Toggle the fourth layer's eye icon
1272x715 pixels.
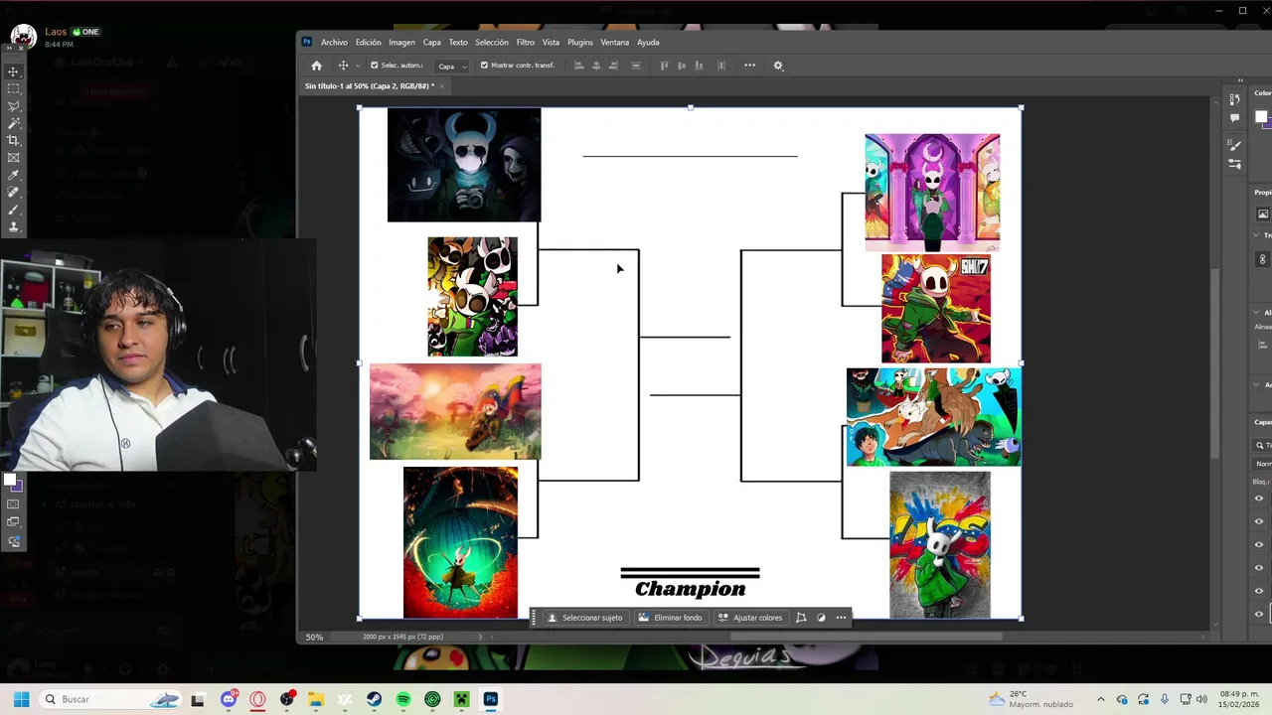[1259, 567]
